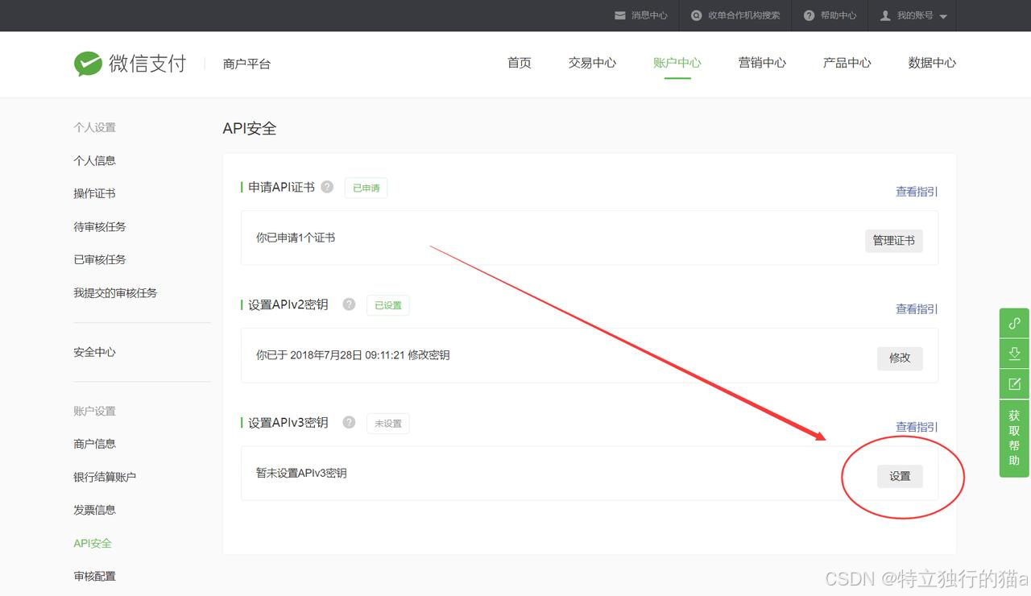Select API安全 in the sidebar
The width and height of the screenshot is (1031, 596).
pyautogui.click(x=93, y=543)
